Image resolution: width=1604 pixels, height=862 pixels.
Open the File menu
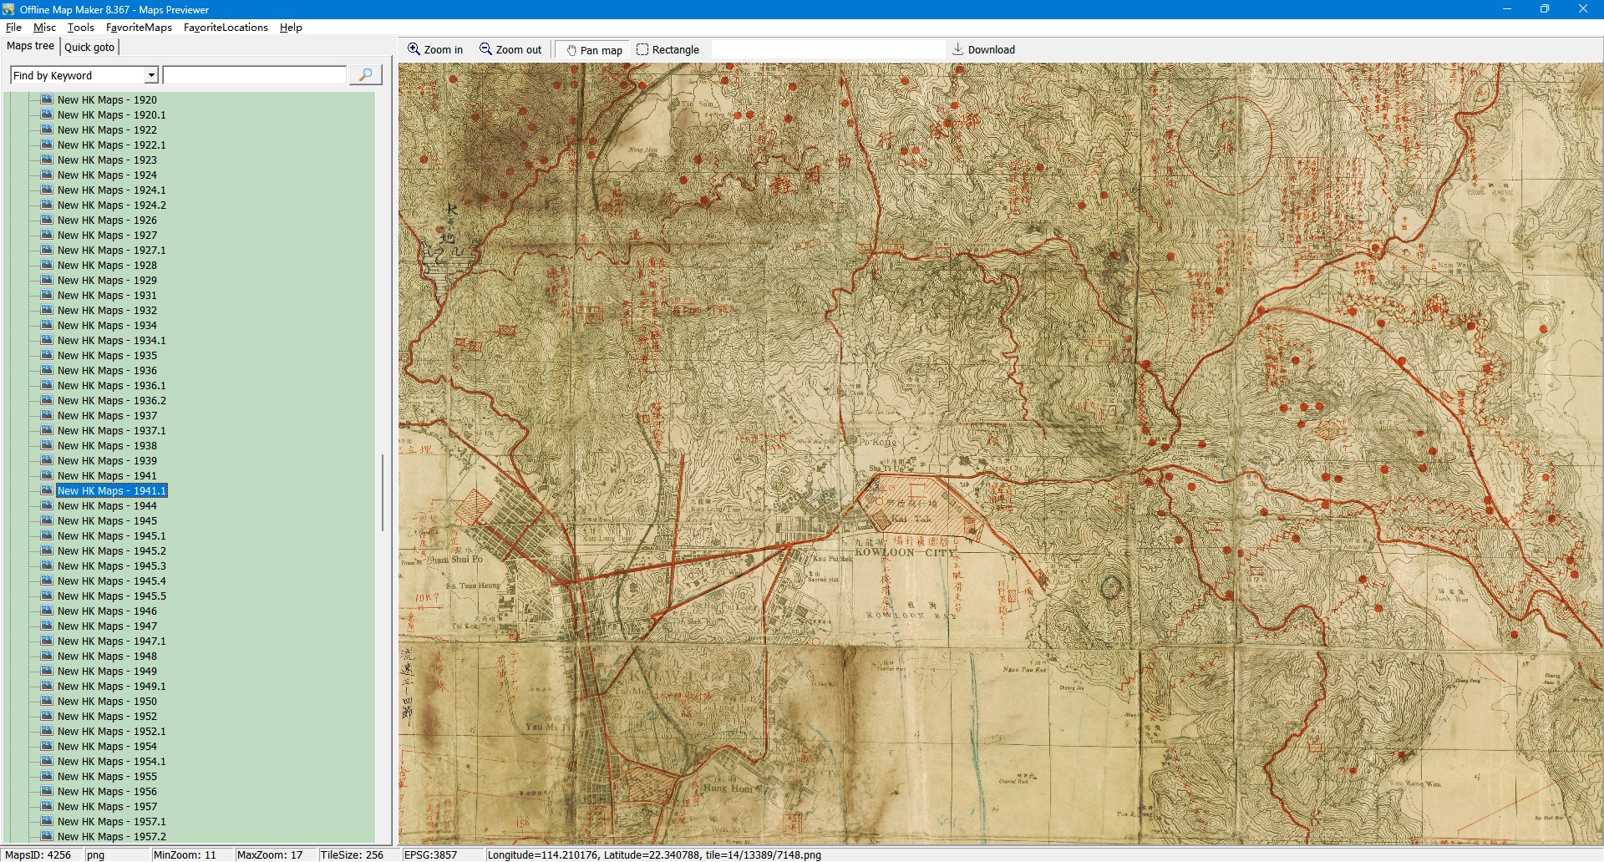click(x=13, y=27)
